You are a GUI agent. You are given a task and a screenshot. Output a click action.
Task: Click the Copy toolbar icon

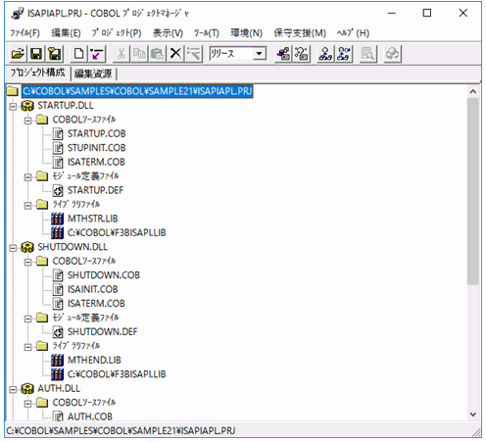[139, 54]
